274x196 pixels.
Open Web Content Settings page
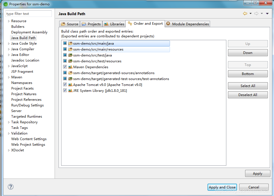coord(29,139)
